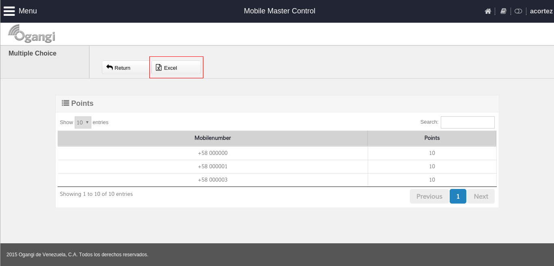The width and height of the screenshot is (554, 266).
Task: Sort table by Points column header
Action: (432, 138)
